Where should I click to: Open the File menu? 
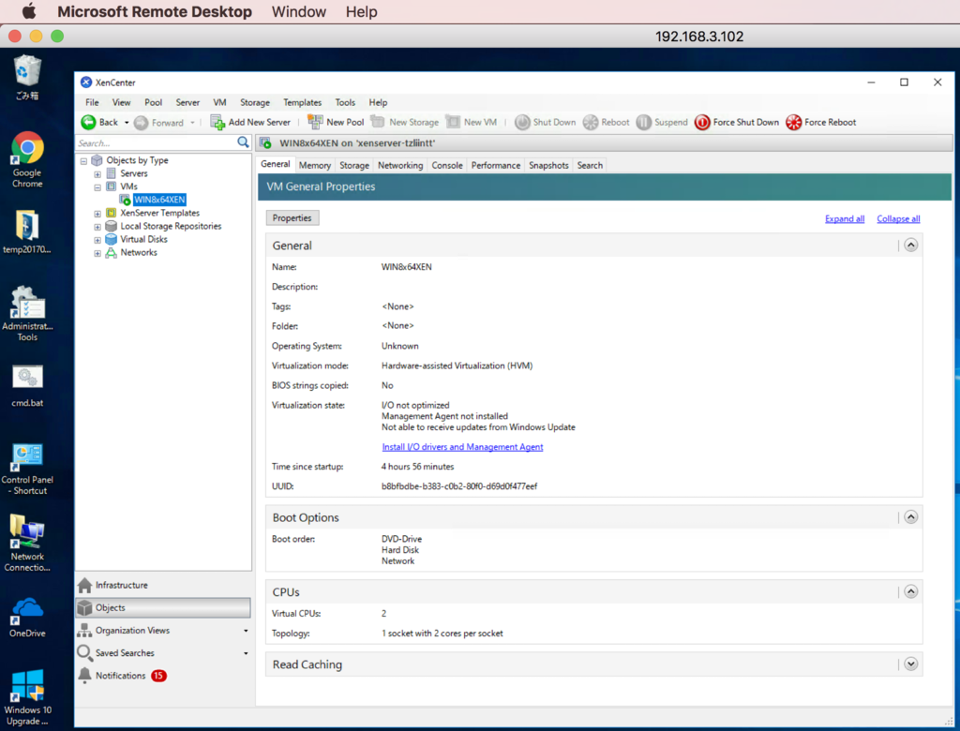(92, 102)
